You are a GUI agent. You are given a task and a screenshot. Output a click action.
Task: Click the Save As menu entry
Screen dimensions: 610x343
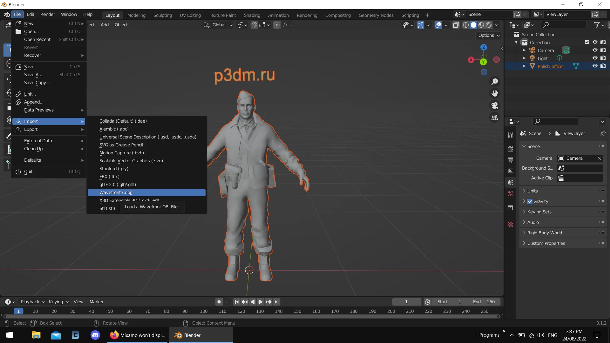point(34,75)
